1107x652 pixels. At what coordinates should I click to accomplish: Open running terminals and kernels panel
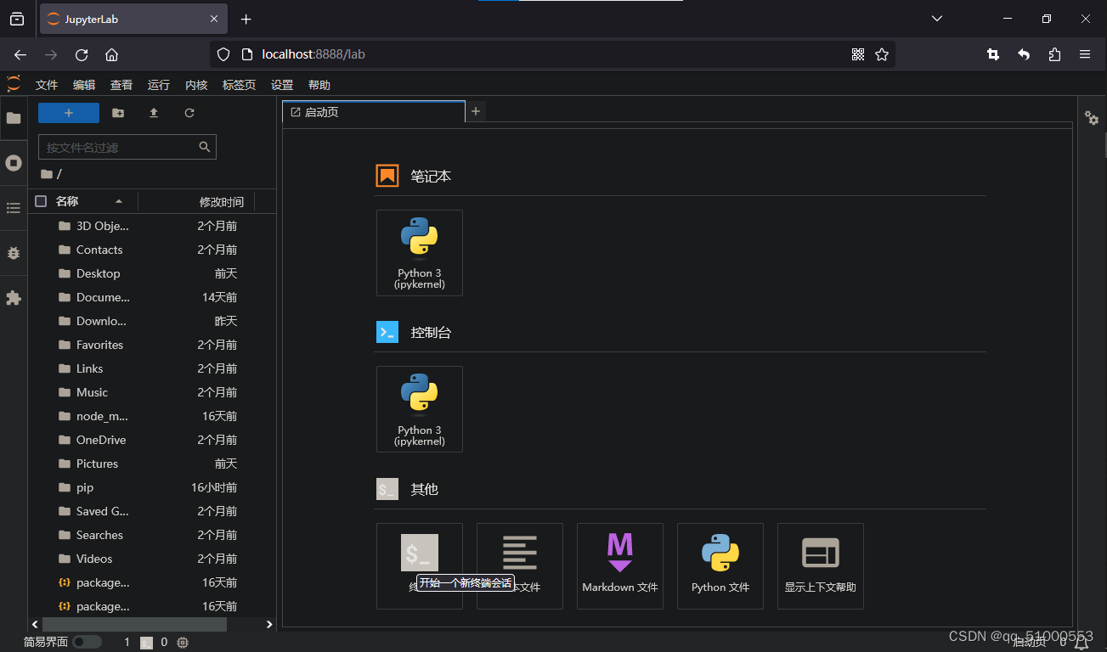[x=14, y=163]
